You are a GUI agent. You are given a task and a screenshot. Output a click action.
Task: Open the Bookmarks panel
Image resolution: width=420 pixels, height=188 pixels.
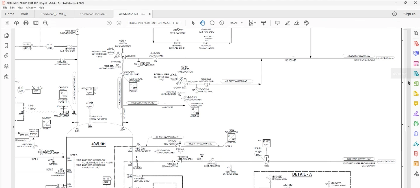point(6,46)
